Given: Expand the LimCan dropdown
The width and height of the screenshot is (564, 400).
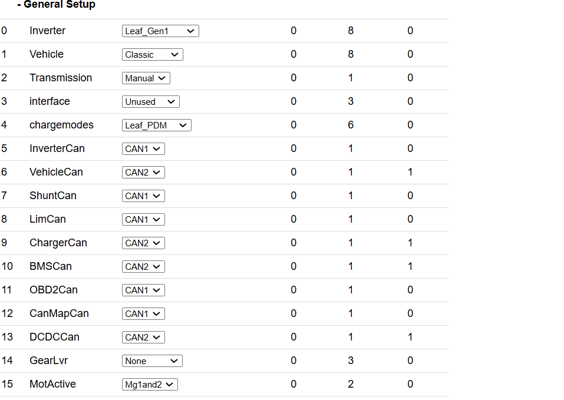Looking at the screenshot, I should pyautogui.click(x=143, y=220).
